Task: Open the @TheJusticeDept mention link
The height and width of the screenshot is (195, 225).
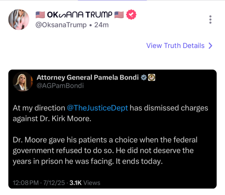Action: 97,108
